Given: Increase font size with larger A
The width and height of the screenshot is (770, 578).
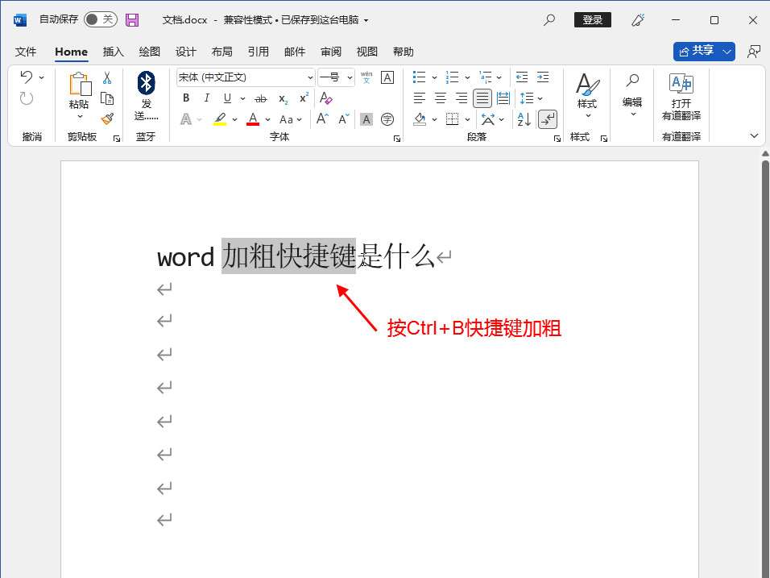Looking at the screenshot, I should [323, 119].
